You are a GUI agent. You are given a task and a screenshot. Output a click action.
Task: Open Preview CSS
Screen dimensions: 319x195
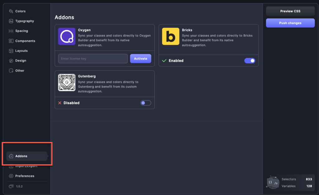click(290, 11)
